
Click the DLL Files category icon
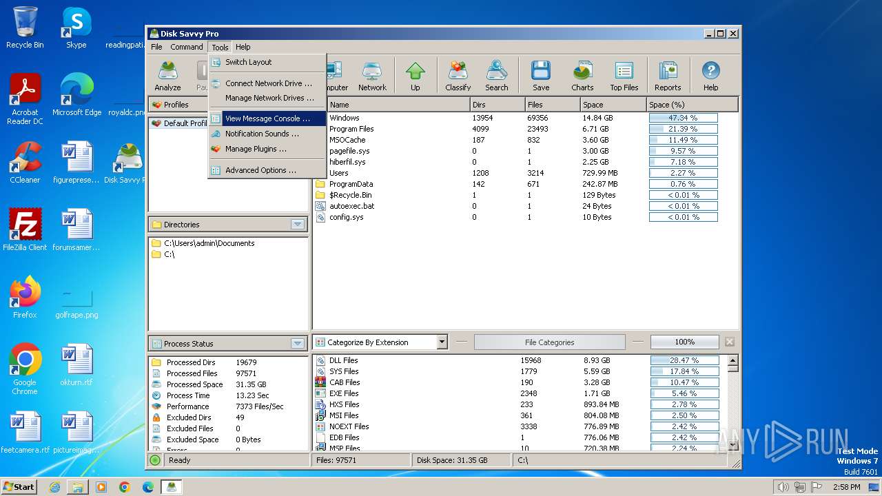[x=320, y=360]
